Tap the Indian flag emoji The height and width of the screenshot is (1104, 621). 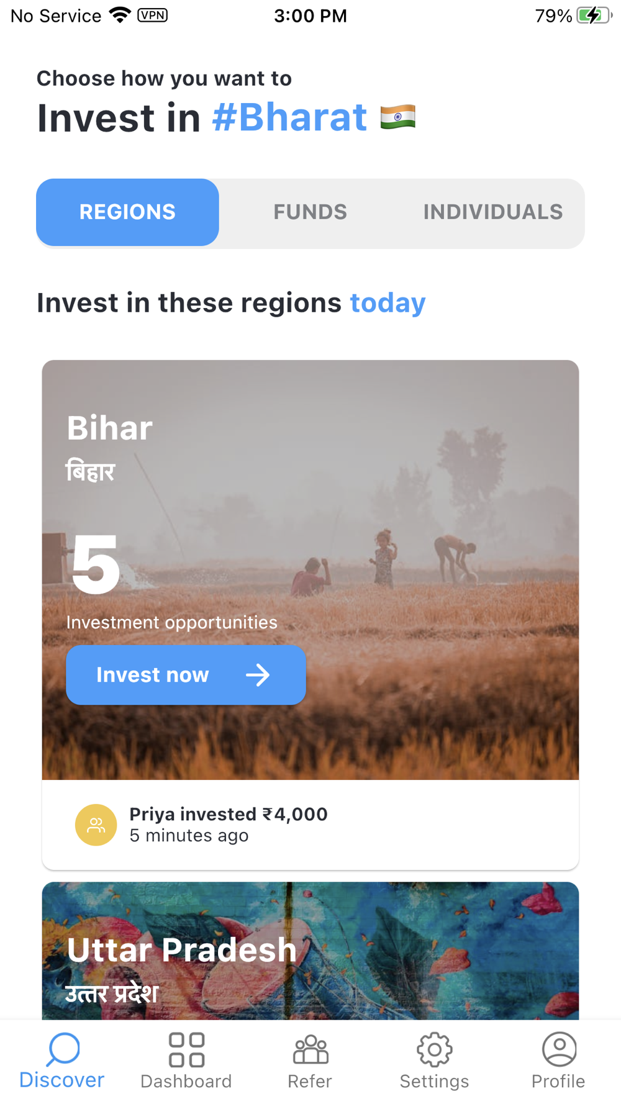[x=398, y=117]
